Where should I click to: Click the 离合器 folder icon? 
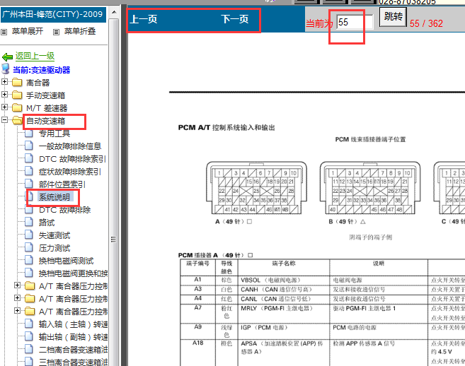click(17, 83)
